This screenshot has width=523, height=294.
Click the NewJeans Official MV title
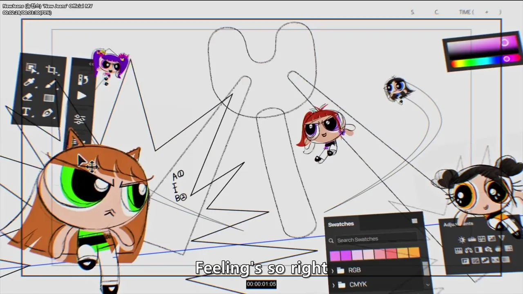pyautogui.click(x=47, y=6)
